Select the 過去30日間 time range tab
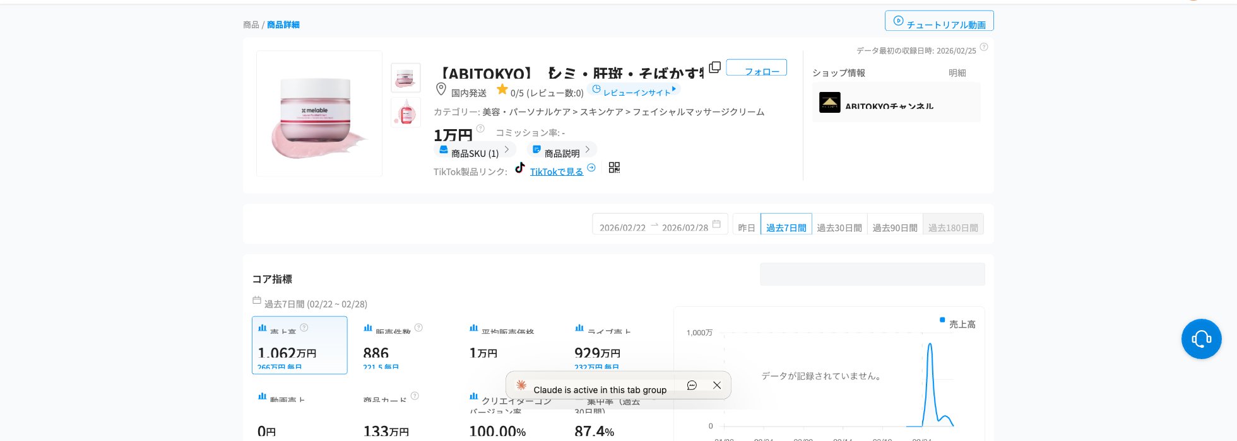 839,224
